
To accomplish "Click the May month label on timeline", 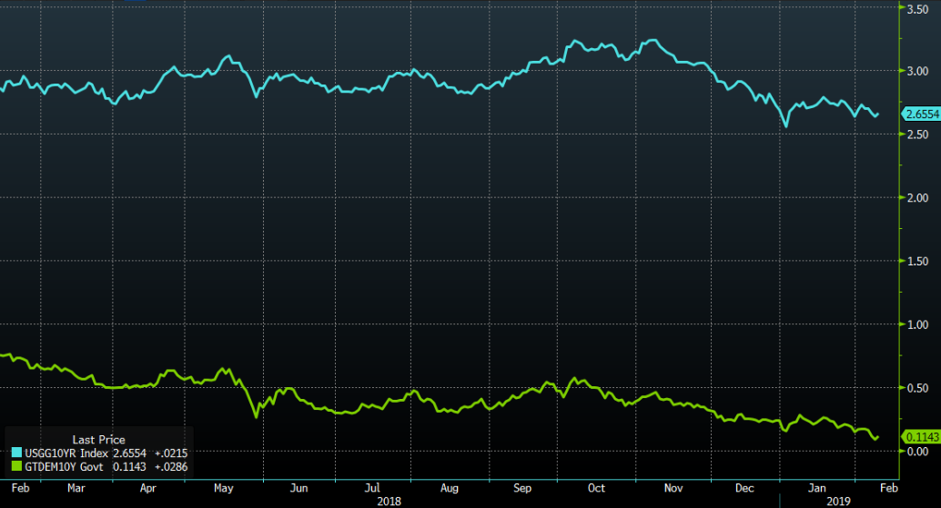I will (223, 488).
